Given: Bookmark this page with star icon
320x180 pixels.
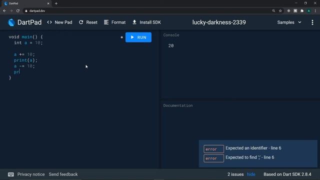Looking at the screenshot, I should (280, 11).
